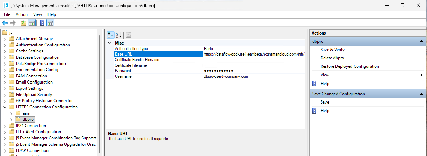Click the Help icon under the dbpro actions

[x=314, y=84]
